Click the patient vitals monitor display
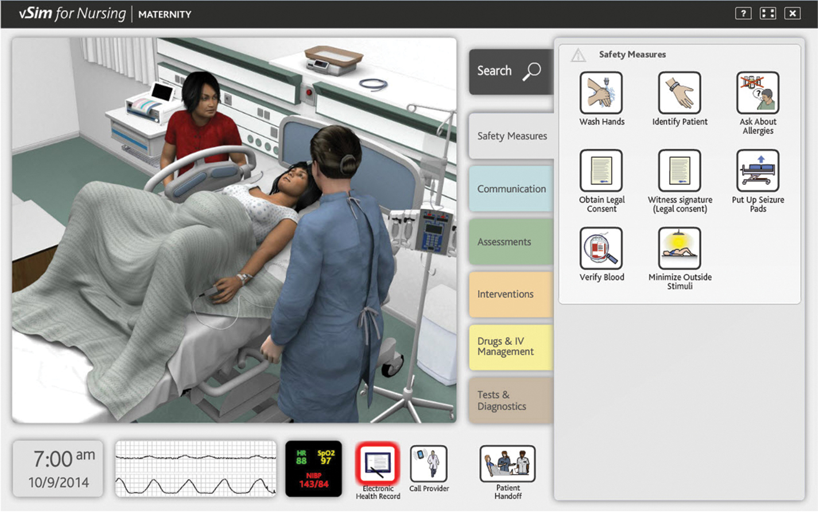 click(314, 469)
